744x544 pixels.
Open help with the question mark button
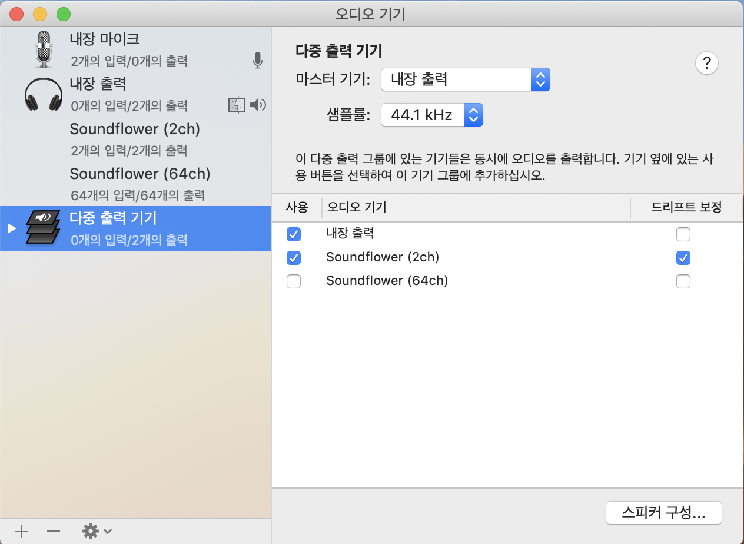point(707,63)
